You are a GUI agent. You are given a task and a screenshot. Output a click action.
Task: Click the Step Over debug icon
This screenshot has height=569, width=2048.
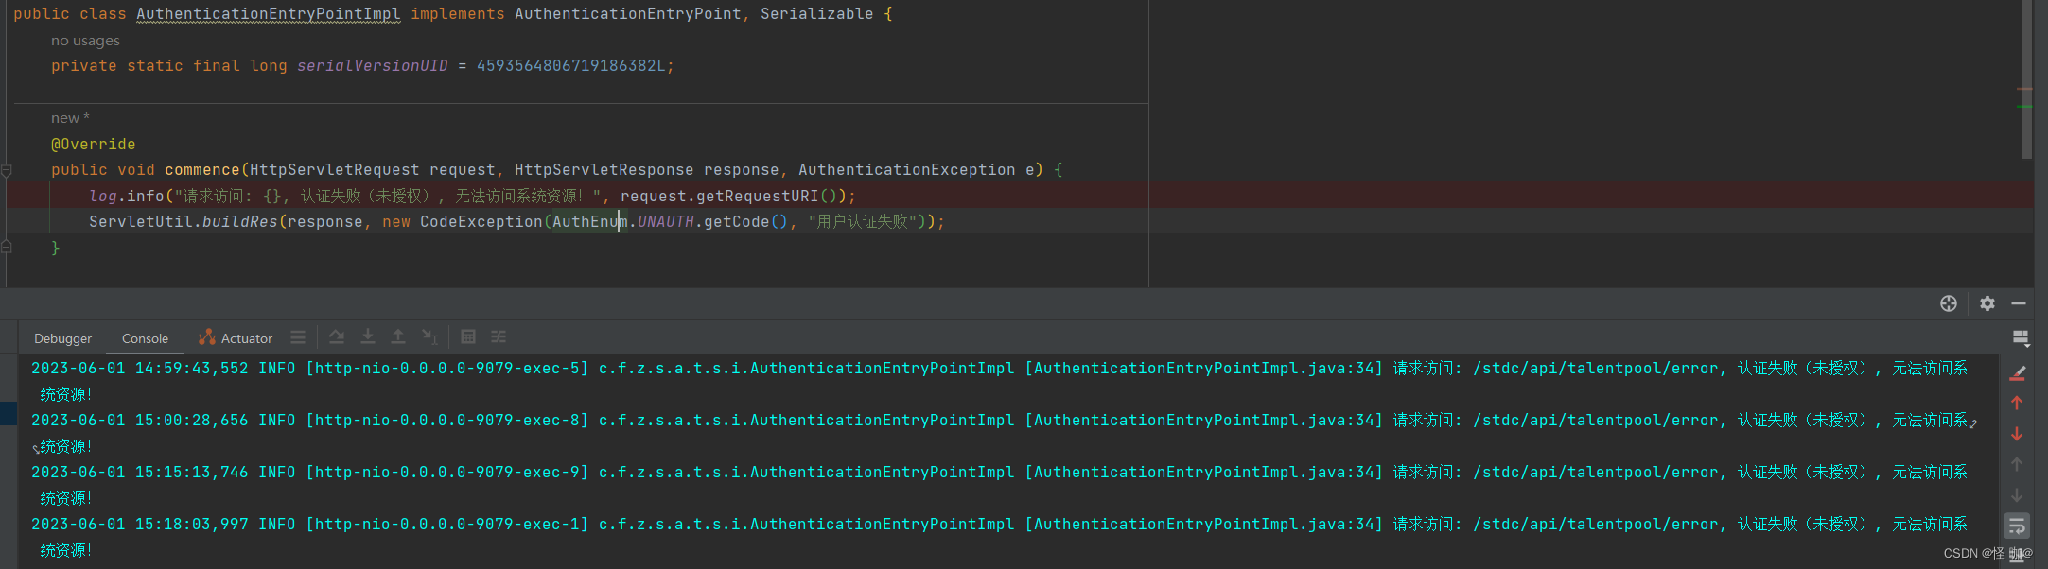[x=337, y=336]
